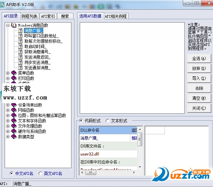Open the API相关例程 tab
Screen dimensions: 213x187
click(x=116, y=16)
